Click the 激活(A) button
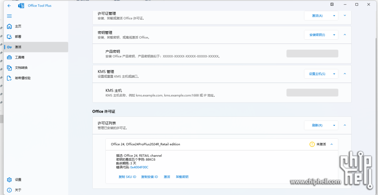Image resolution: width=378 pixels, height=195 pixels. 317,16
